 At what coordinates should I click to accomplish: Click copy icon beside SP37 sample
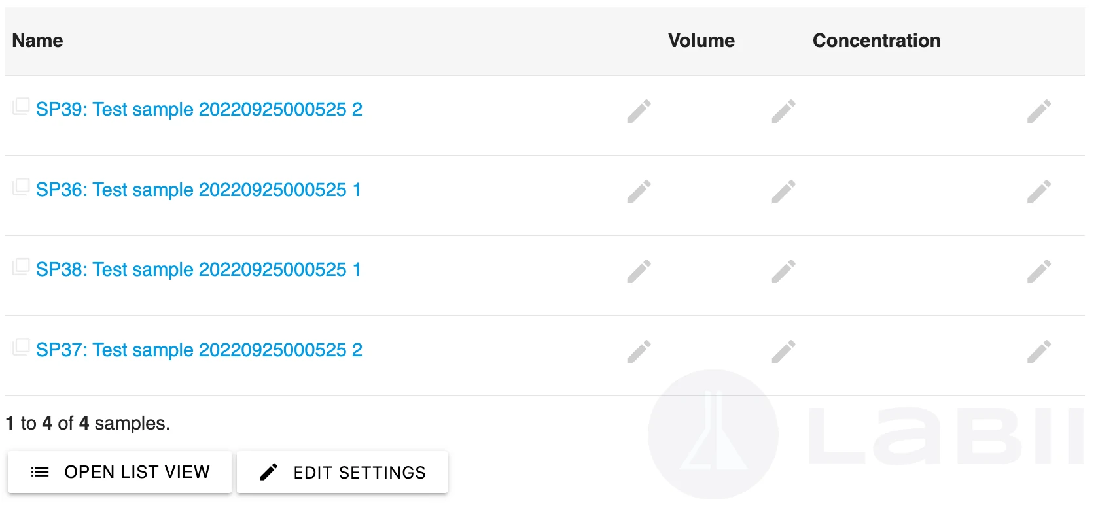(21, 347)
